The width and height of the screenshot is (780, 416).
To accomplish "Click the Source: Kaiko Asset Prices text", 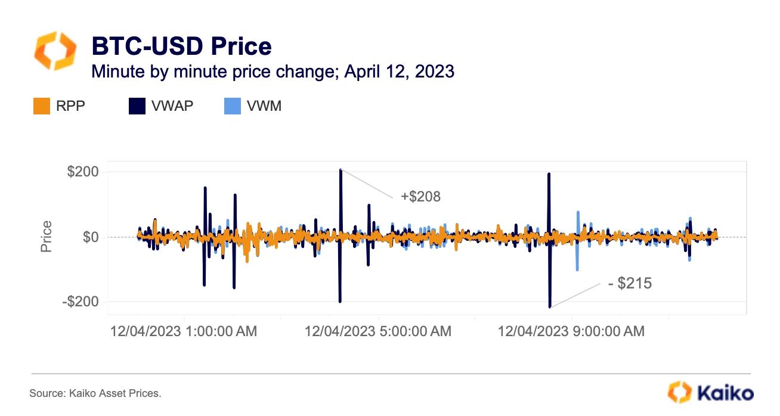I will pos(95,393).
